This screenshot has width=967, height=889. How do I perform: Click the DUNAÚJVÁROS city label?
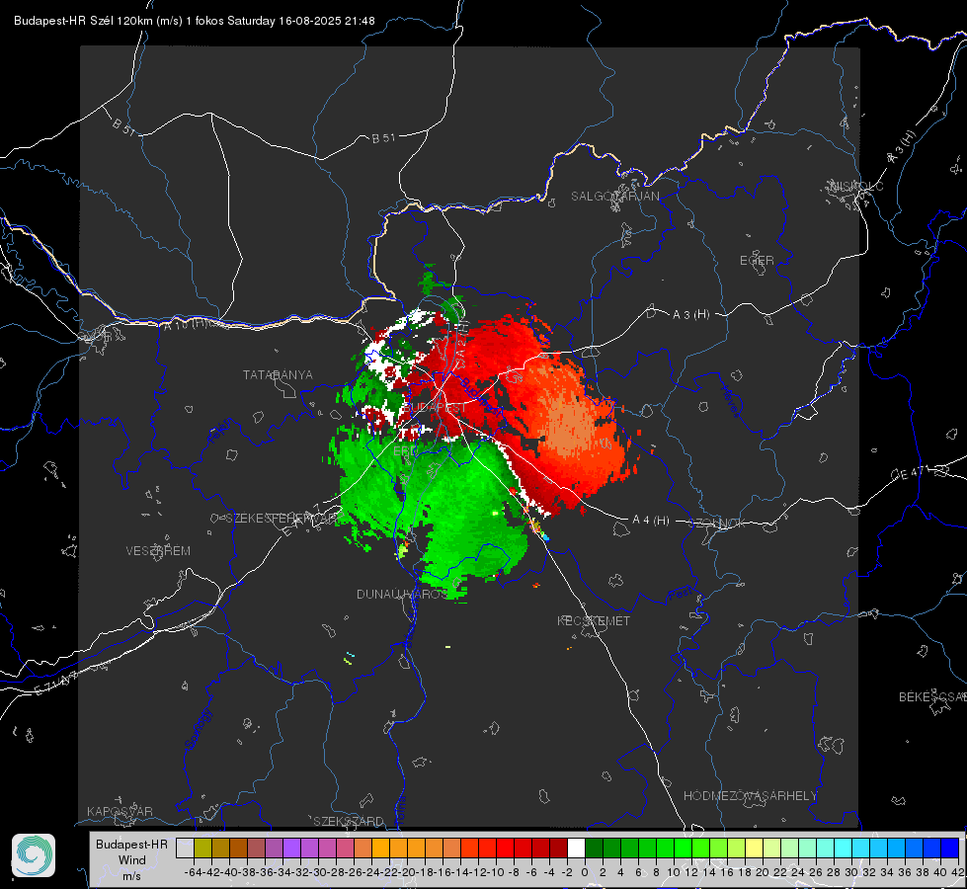click(x=401, y=594)
